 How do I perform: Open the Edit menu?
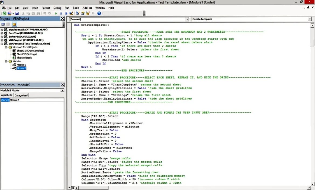click(x=17, y=8)
